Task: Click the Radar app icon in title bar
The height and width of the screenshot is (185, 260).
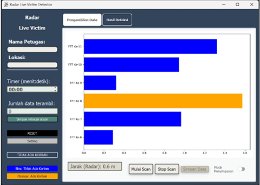Action: [5, 5]
